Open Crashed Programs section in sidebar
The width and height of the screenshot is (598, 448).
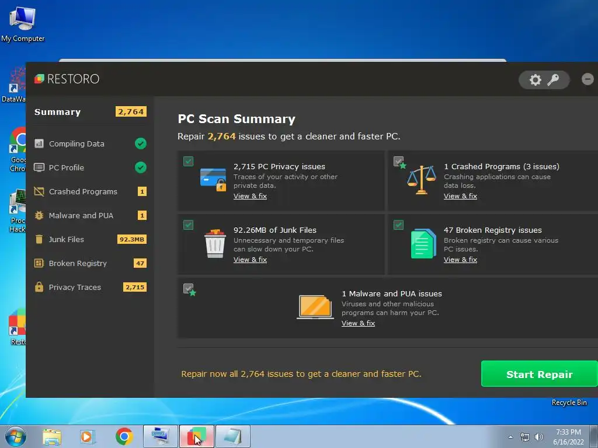[x=91, y=191]
